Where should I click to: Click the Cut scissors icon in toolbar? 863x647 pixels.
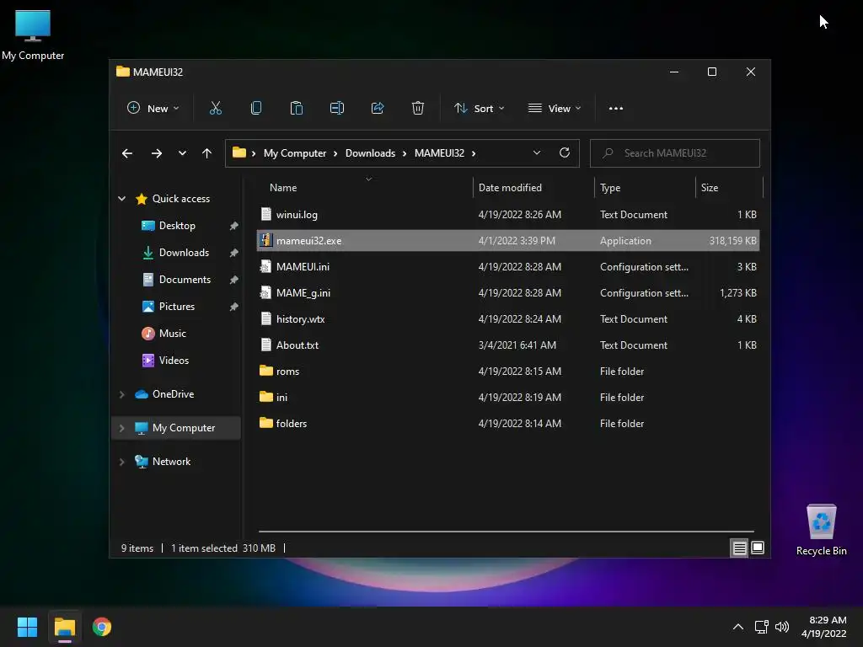pyautogui.click(x=215, y=109)
